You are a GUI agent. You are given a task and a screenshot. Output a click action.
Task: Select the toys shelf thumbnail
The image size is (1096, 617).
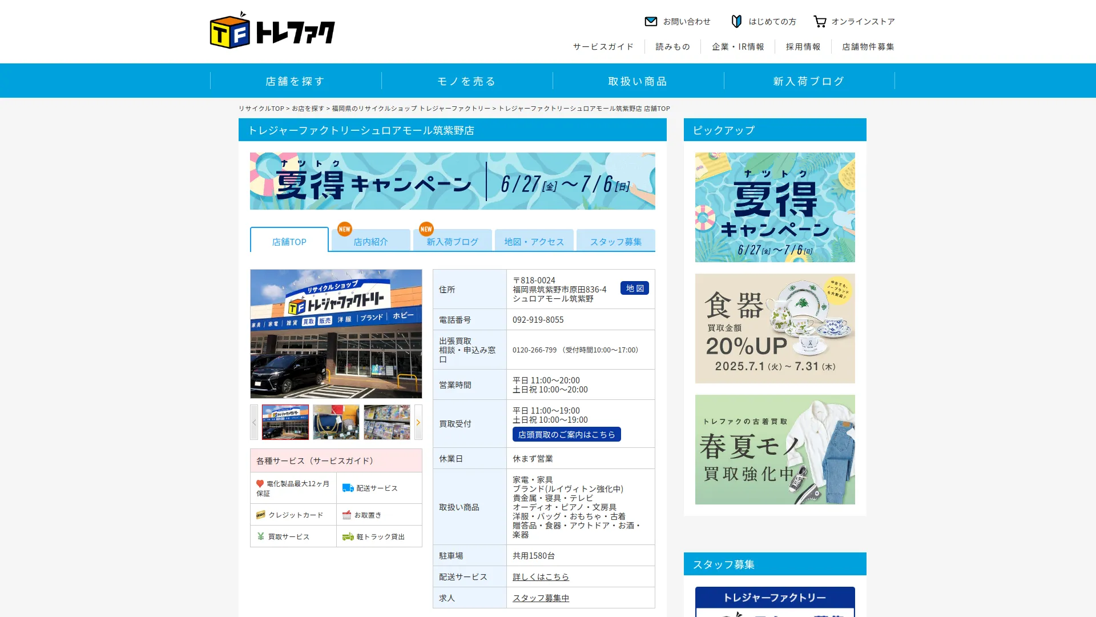387,422
